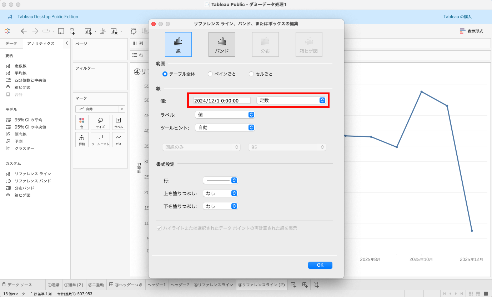The width and height of the screenshot is (492, 297).
Task: Switch to the データ pane tab
Action: coord(11,44)
